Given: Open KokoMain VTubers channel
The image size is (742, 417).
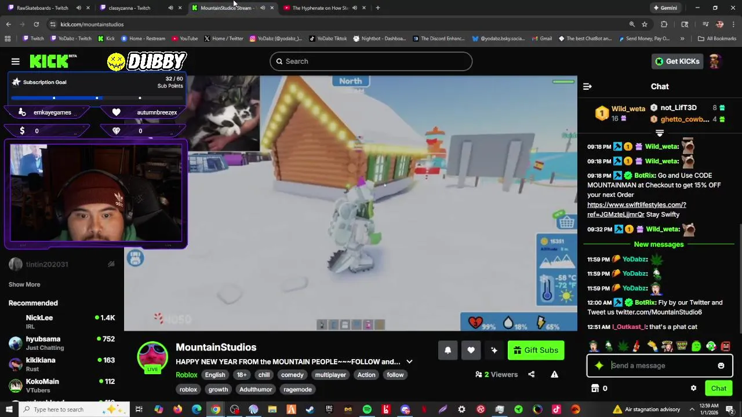Looking at the screenshot, I should 62,385.
